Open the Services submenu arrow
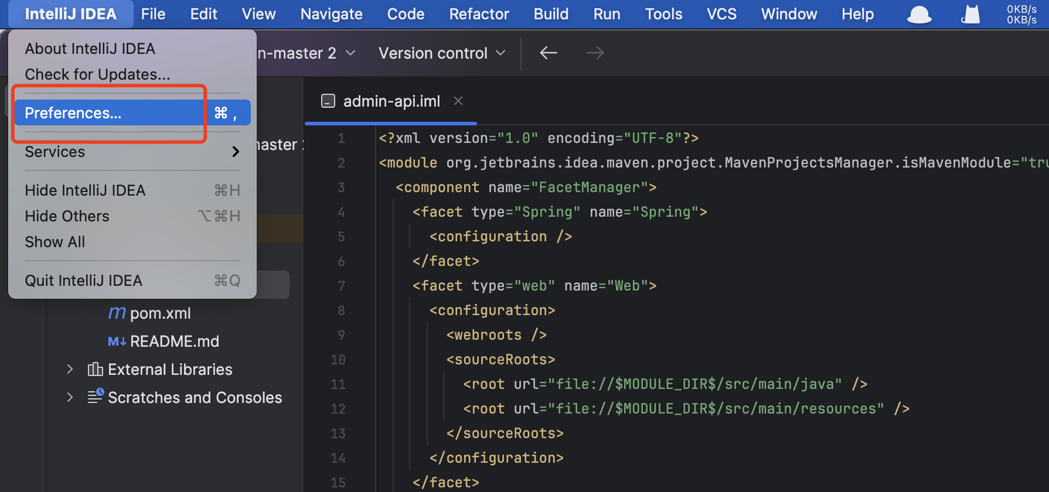This screenshot has height=492, width=1049. 236,152
